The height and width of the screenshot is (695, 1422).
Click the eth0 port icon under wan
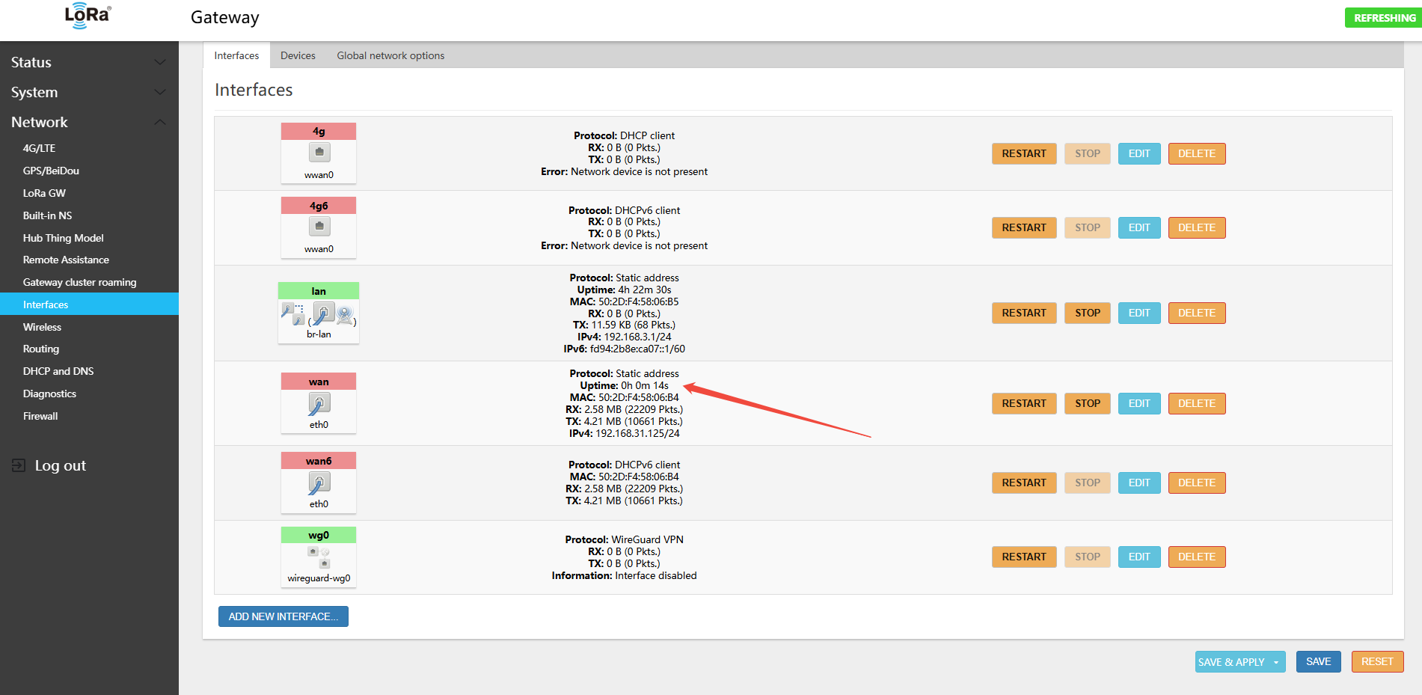[319, 404]
